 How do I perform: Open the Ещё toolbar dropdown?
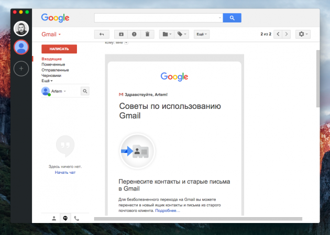coord(202,34)
